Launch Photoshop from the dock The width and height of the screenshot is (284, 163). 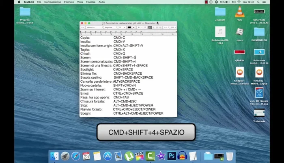click(x=172, y=156)
